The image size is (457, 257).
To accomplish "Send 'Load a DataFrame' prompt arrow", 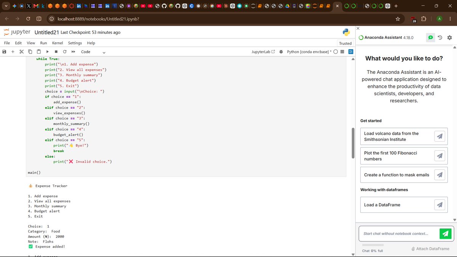I will click(x=439, y=205).
